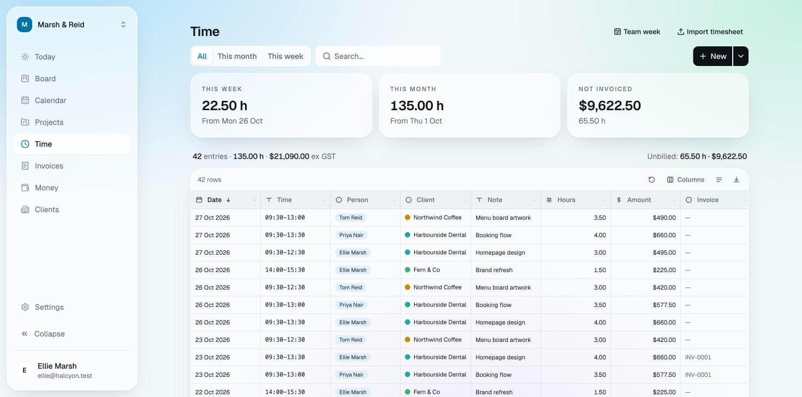Viewport: 802px width, 397px height.
Task: Open the Date column menu chevron
Action: click(254, 200)
